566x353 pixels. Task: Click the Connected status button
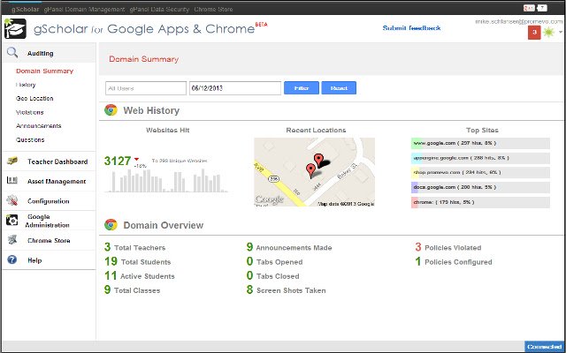tap(545, 347)
